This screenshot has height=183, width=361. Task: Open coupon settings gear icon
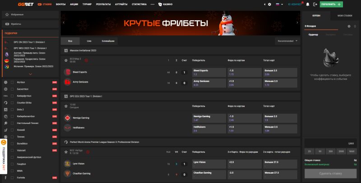click(x=349, y=26)
